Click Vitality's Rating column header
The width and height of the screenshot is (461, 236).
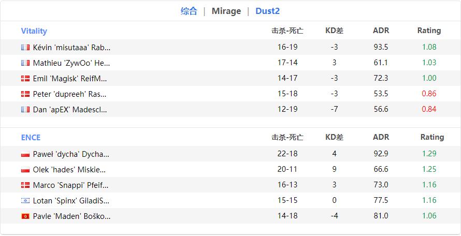pos(429,31)
